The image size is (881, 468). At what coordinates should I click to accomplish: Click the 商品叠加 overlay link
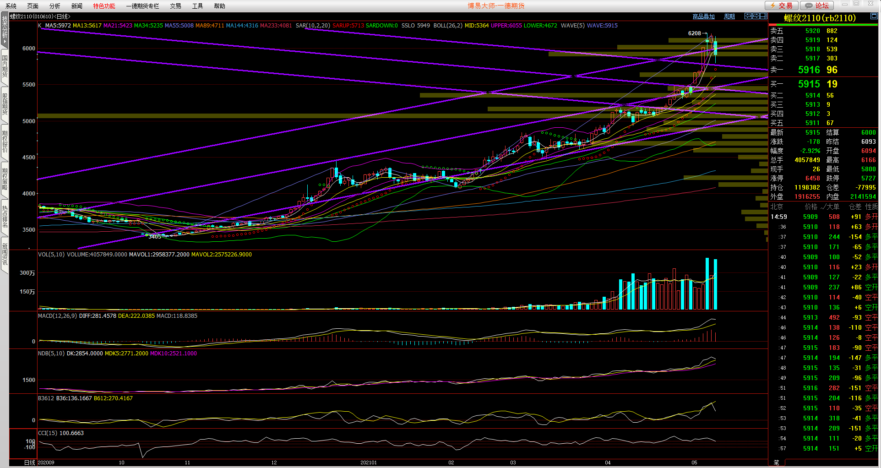pos(704,16)
